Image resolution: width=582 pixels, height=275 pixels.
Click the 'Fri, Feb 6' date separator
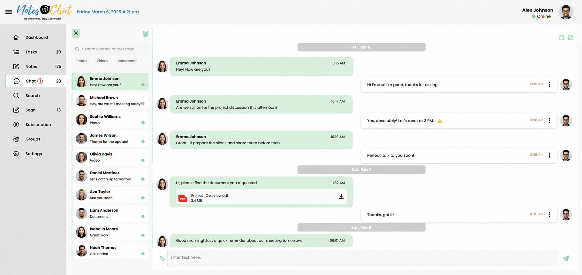(361, 47)
